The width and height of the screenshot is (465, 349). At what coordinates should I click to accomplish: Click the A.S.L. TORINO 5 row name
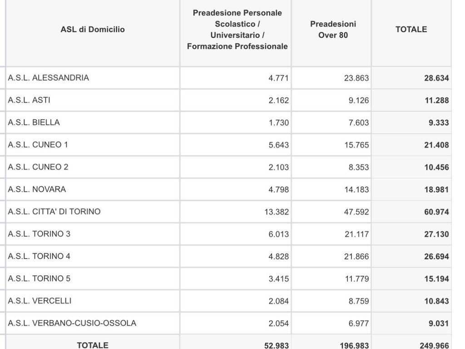pyautogui.click(x=39, y=279)
